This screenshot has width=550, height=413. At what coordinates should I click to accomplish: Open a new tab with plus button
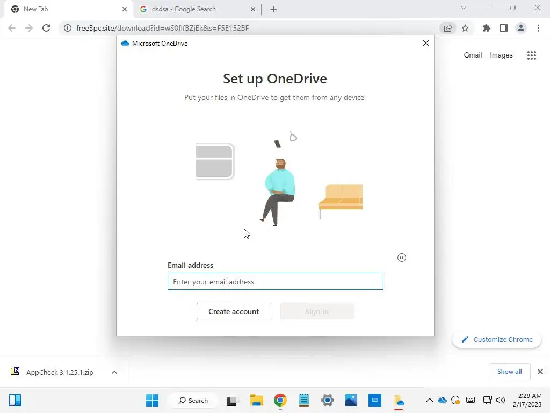pos(273,9)
